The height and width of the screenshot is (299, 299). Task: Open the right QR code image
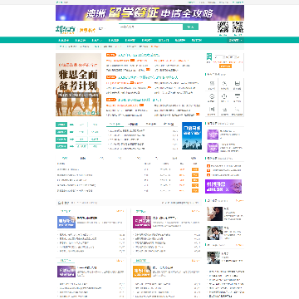[238, 27]
